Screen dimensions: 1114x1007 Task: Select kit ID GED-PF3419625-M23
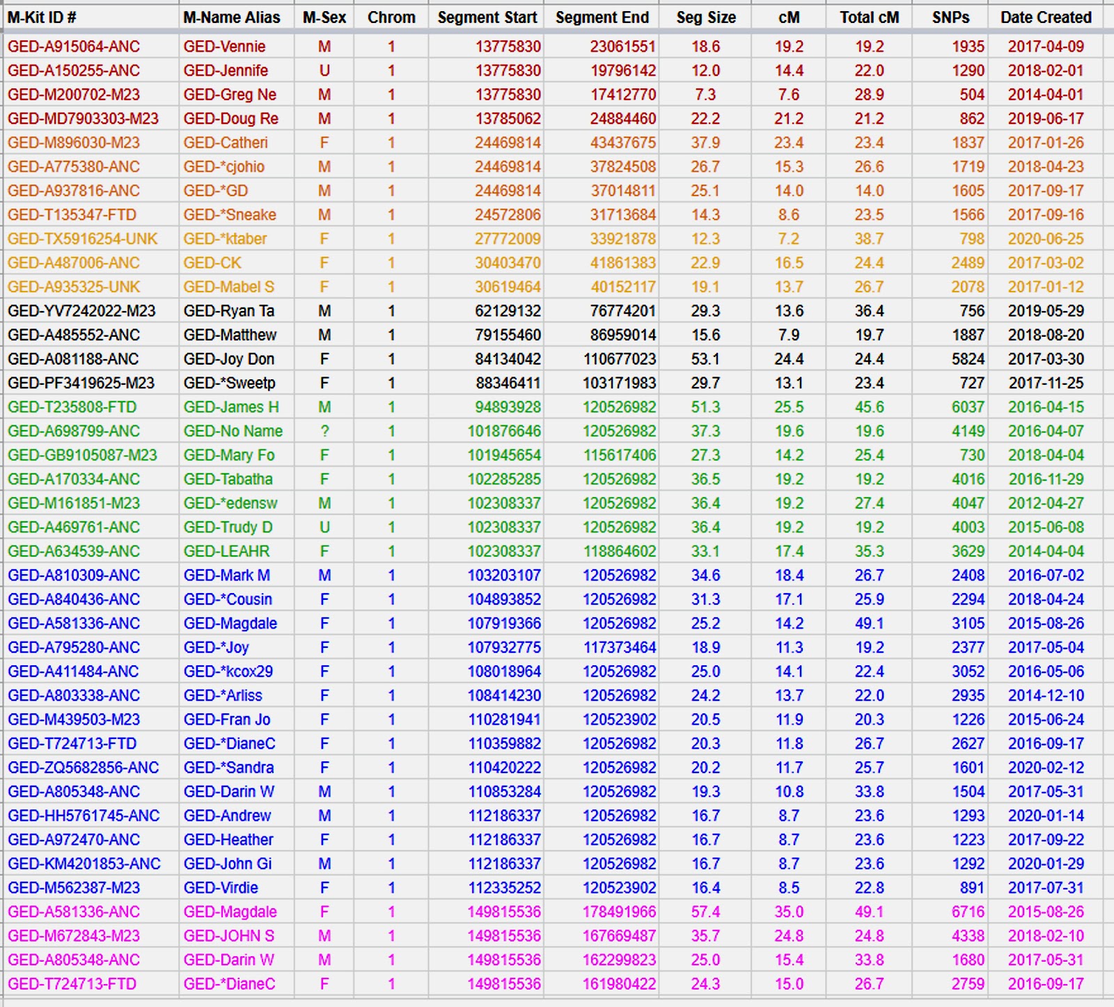(81, 383)
